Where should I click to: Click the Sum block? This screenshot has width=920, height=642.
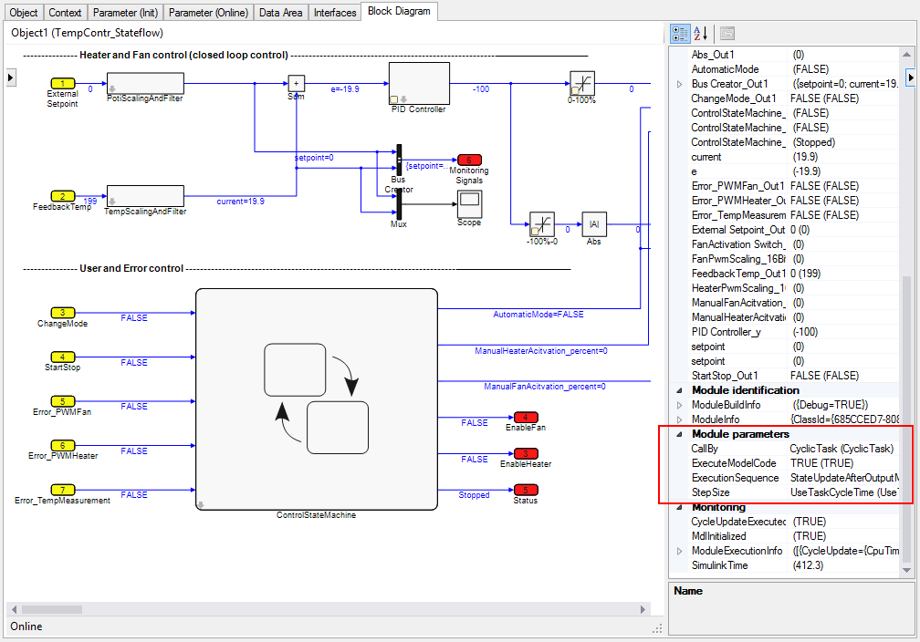(297, 83)
